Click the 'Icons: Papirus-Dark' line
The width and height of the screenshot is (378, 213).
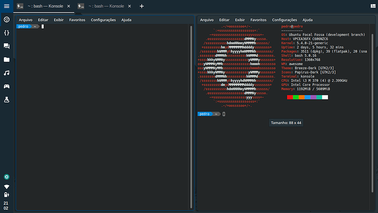(x=308, y=72)
